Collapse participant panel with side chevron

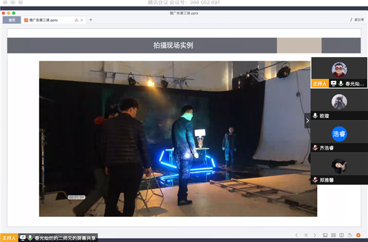click(307, 121)
